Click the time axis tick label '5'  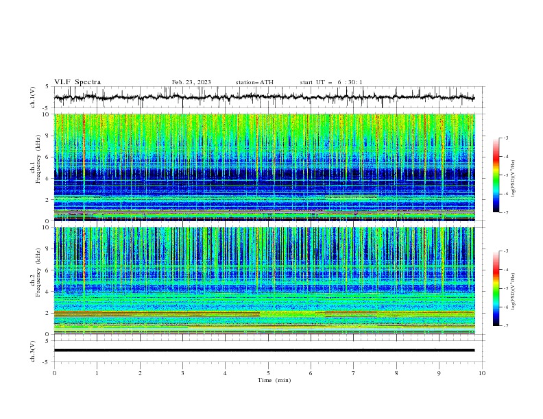[x=268, y=373]
